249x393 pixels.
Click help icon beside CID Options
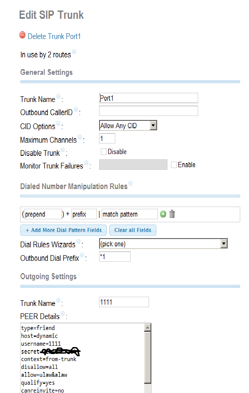click(58, 123)
